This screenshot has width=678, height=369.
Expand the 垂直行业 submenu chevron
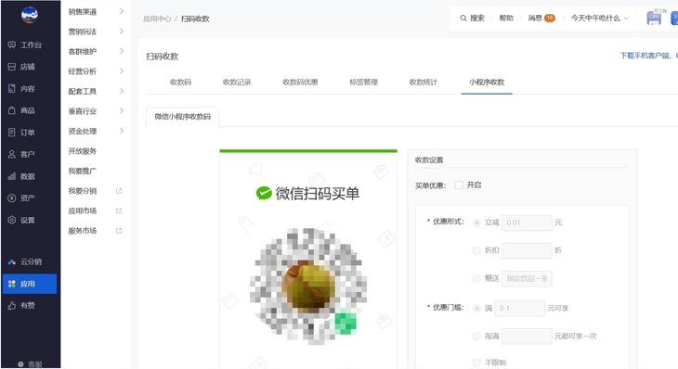pos(122,111)
